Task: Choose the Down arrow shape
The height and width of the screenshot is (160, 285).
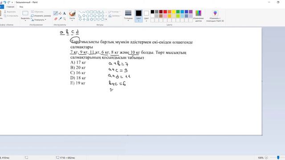Action: coord(80,20)
